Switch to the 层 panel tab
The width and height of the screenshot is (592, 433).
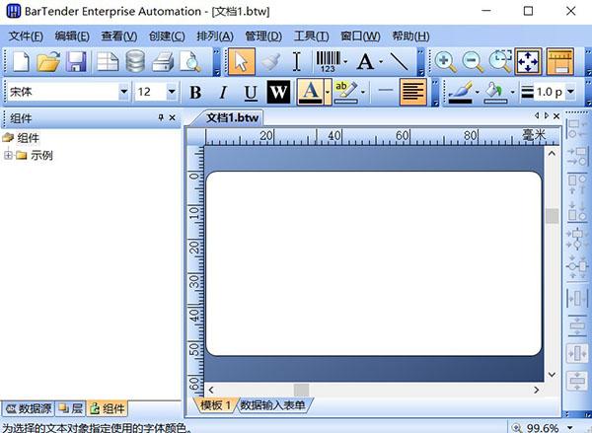[71, 408]
